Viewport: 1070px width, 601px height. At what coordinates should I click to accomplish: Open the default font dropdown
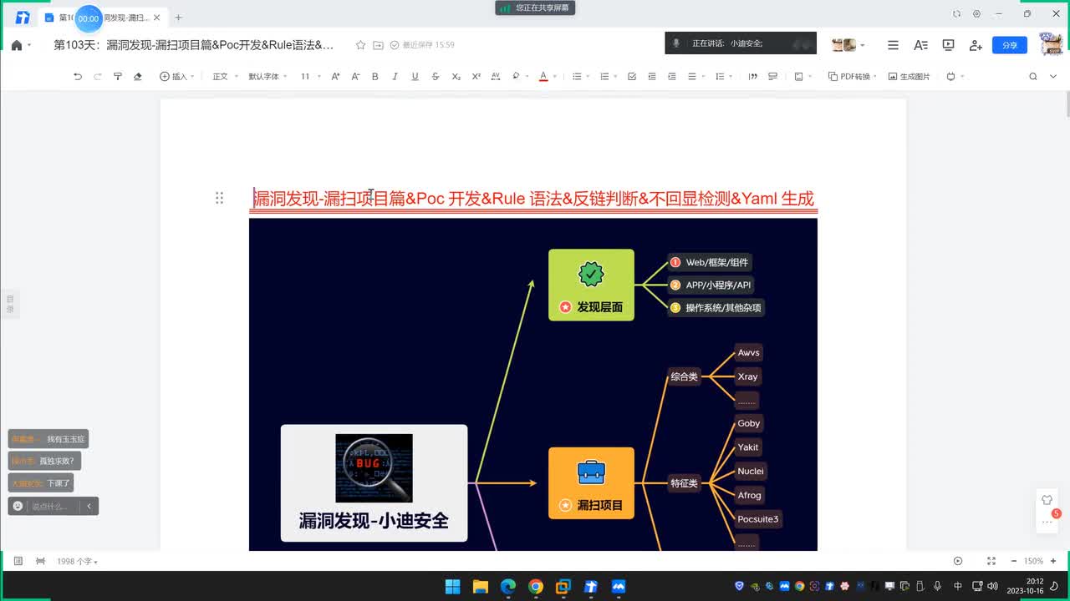tap(267, 76)
